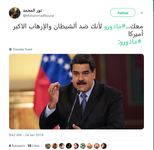Open the eighth liker's avatar
Viewport: 154px width, 150px height.
click(x=97, y=146)
